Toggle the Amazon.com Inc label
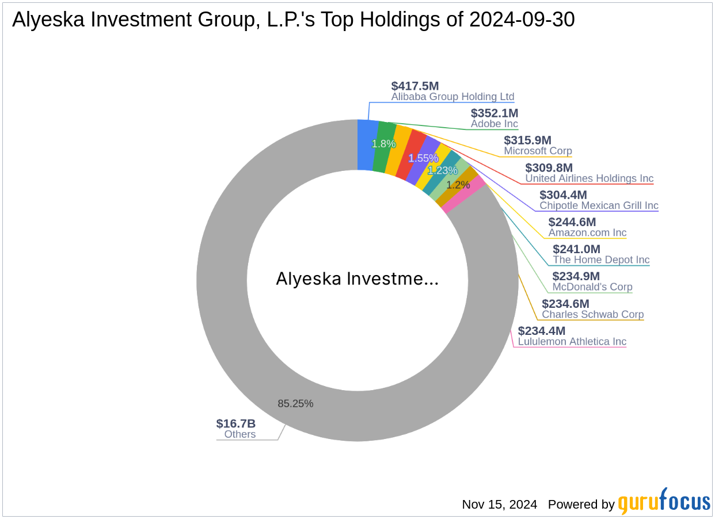The width and height of the screenshot is (715, 519). coord(588,232)
